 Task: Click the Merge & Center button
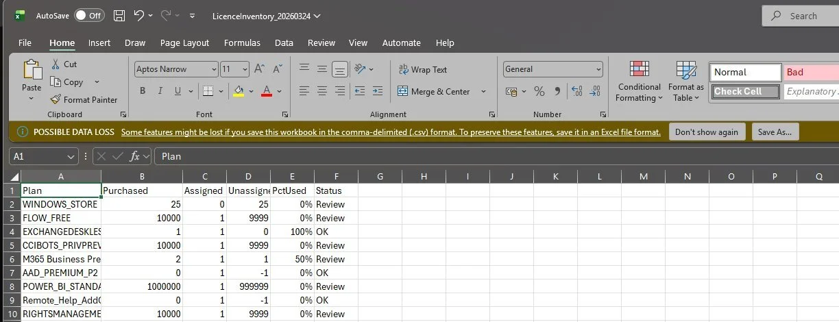point(433,91)
